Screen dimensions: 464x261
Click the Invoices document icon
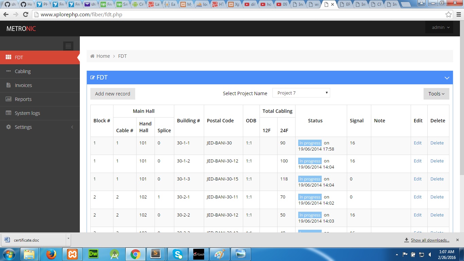coord(8,85)
